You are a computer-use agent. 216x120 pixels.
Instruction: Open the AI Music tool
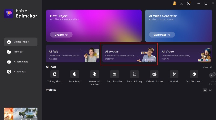click(174, 76)
